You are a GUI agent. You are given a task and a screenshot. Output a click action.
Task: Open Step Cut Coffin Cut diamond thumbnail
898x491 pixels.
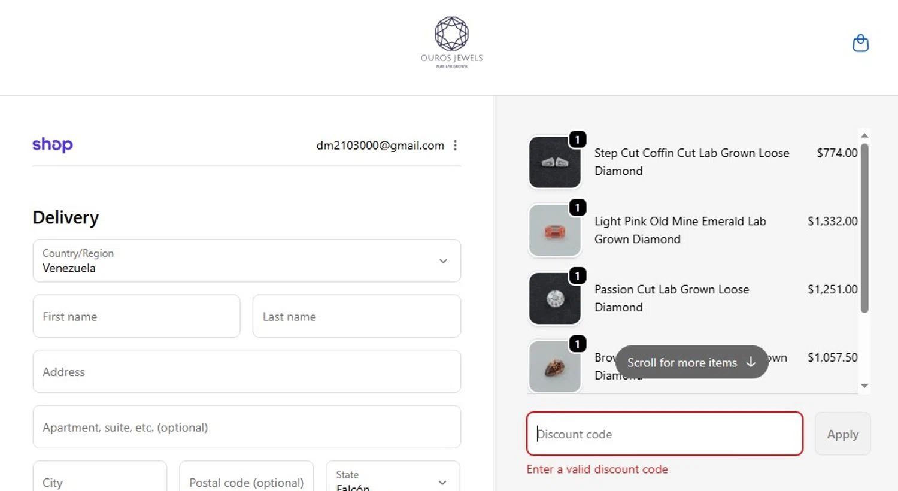tap(555, 162)
